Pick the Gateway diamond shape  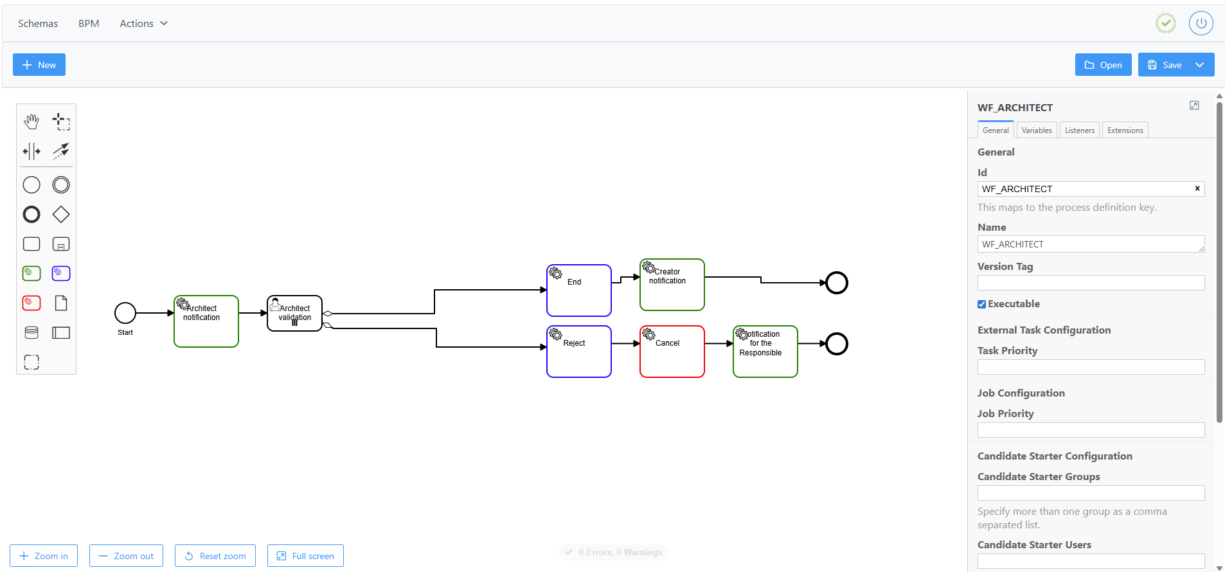point(61,215)
